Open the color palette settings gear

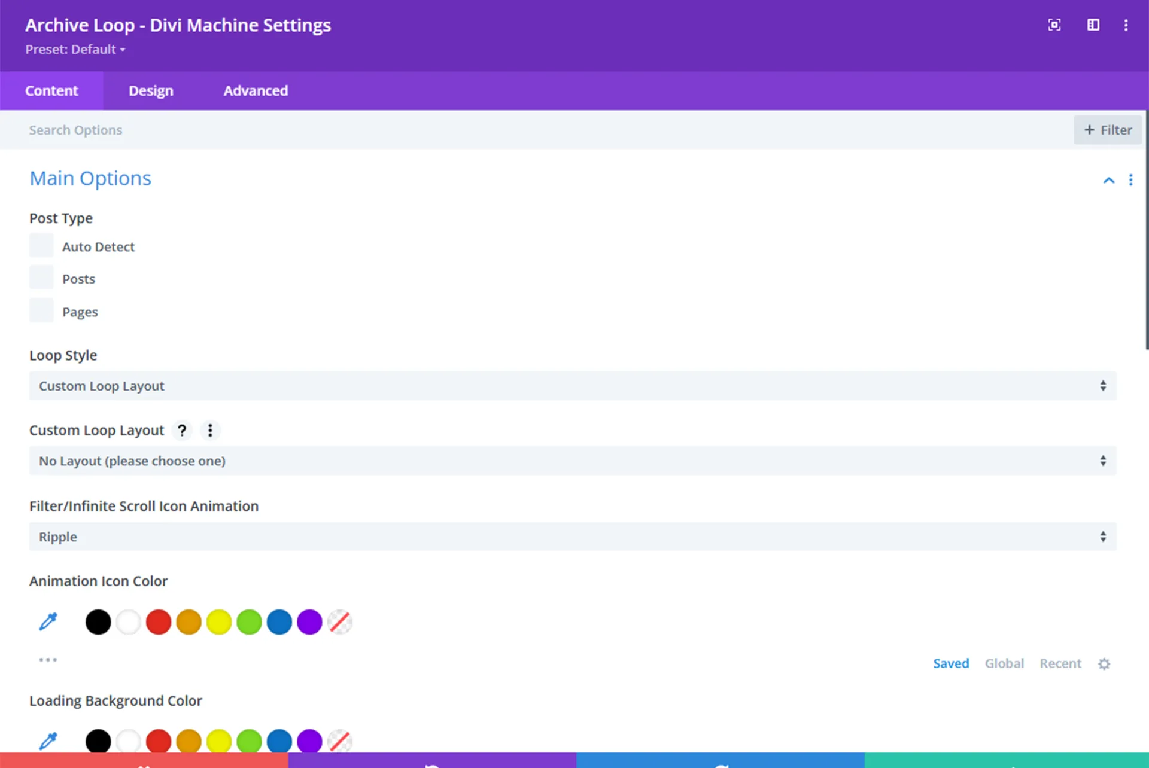1104,664
